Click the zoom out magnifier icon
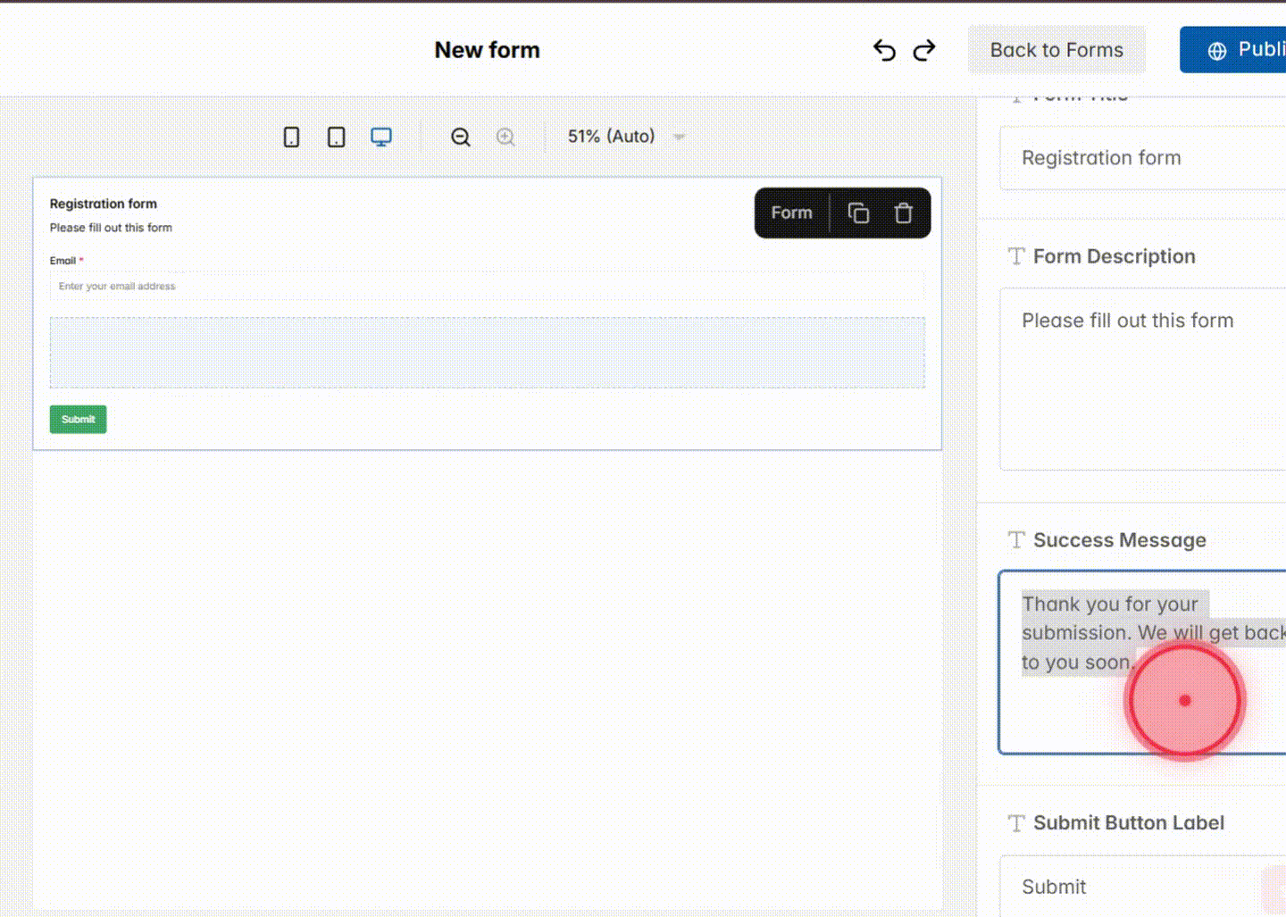The image size is (1286, 917). tap(460, 136)
